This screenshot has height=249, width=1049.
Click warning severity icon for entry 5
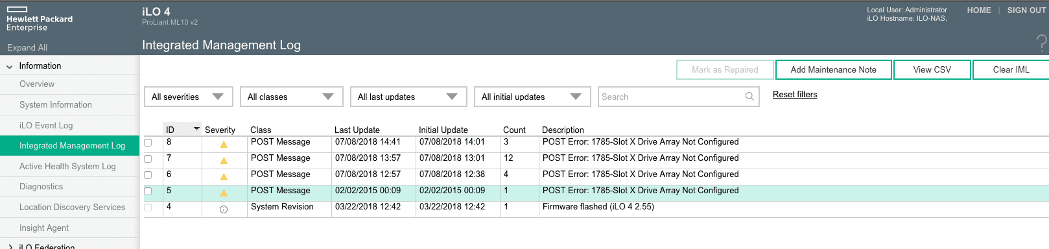click(x=224, y=193)
